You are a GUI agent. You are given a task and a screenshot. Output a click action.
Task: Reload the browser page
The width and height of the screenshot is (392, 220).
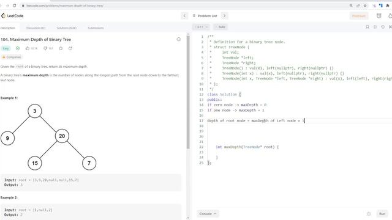pyautogui.click(x=15, y=5)
